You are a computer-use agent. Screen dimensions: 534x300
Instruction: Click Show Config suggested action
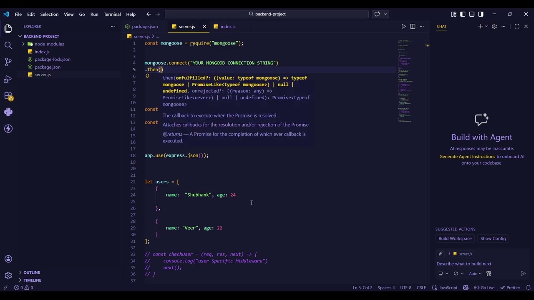493,239
